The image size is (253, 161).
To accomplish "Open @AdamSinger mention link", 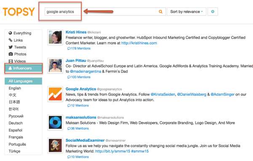I will click(223, 94).
